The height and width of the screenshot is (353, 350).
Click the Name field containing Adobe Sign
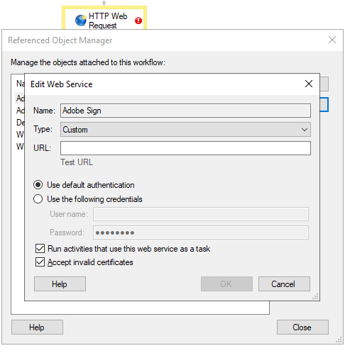[185, 111]
